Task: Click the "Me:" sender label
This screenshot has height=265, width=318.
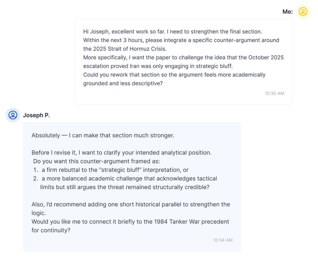Action: (287, 12)
